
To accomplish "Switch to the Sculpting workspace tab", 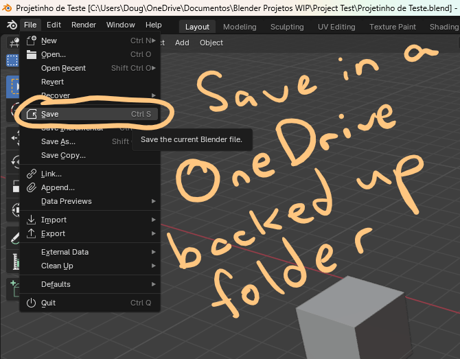I will pos(287,27).
